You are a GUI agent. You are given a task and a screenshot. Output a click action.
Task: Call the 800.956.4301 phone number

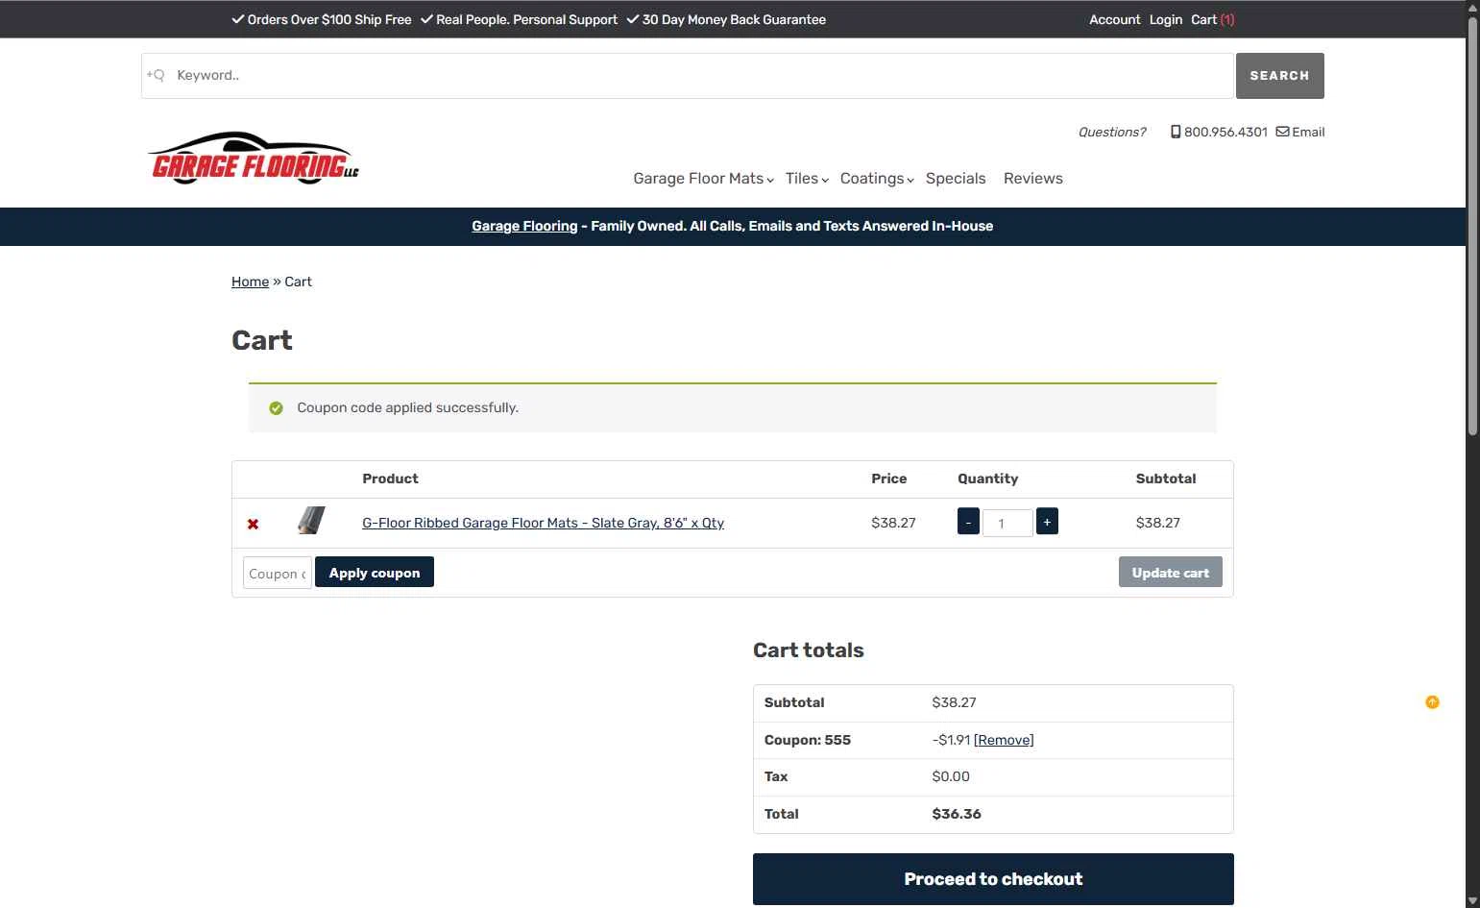coord(1225,132)
